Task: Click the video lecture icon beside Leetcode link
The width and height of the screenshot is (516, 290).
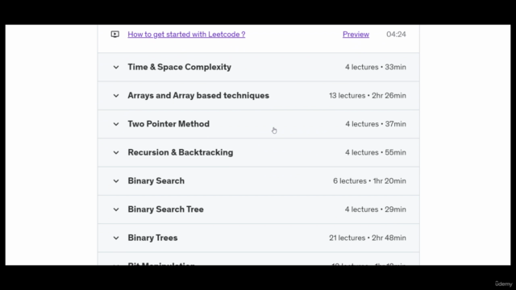Action: (x=114, y=34)
